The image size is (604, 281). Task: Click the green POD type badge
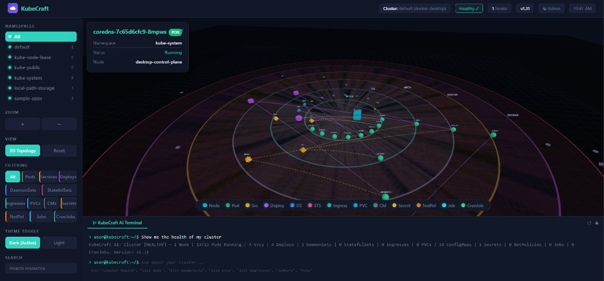coord(175,32)
